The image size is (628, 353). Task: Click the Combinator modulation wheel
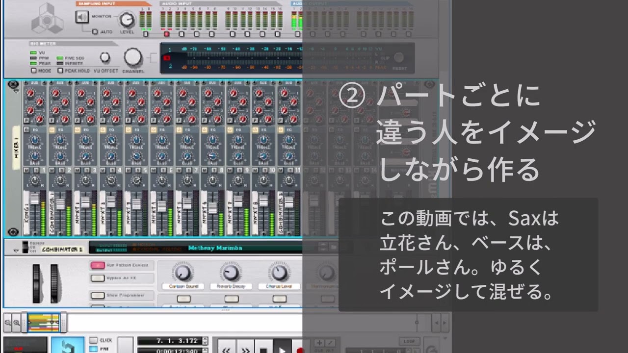point(54,283)
